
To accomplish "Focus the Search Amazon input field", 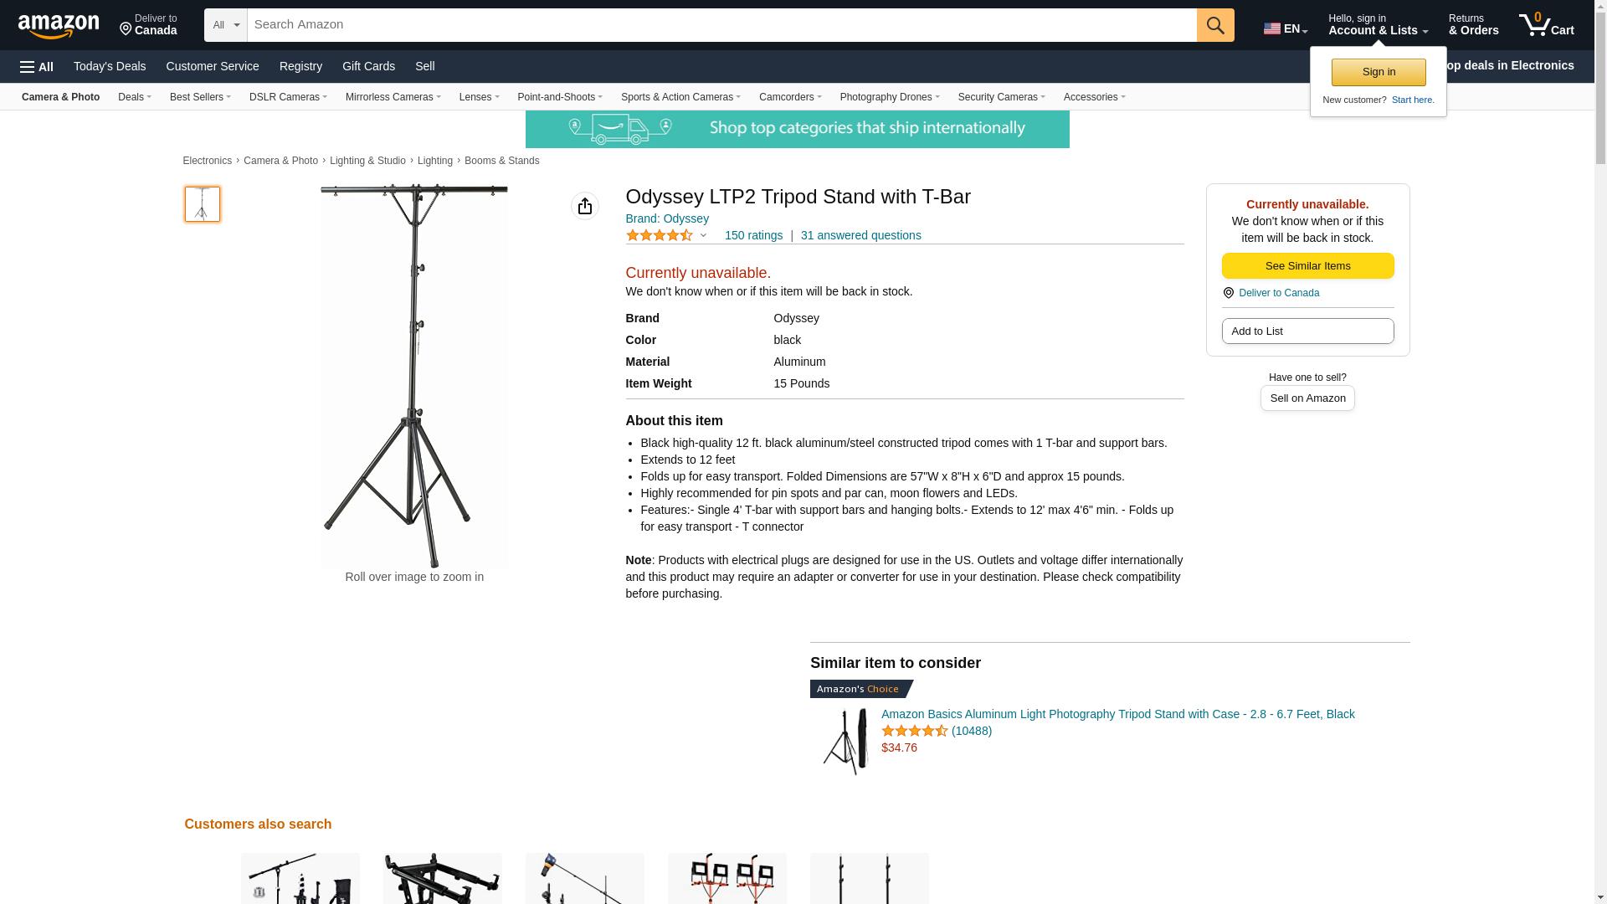I will (721, 25).
